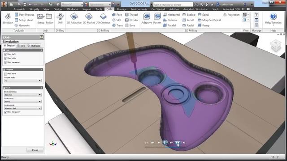This screenshot has width=287, height=161.
Task: Select the Pencil 3D milling strategy
Action: 188,20
